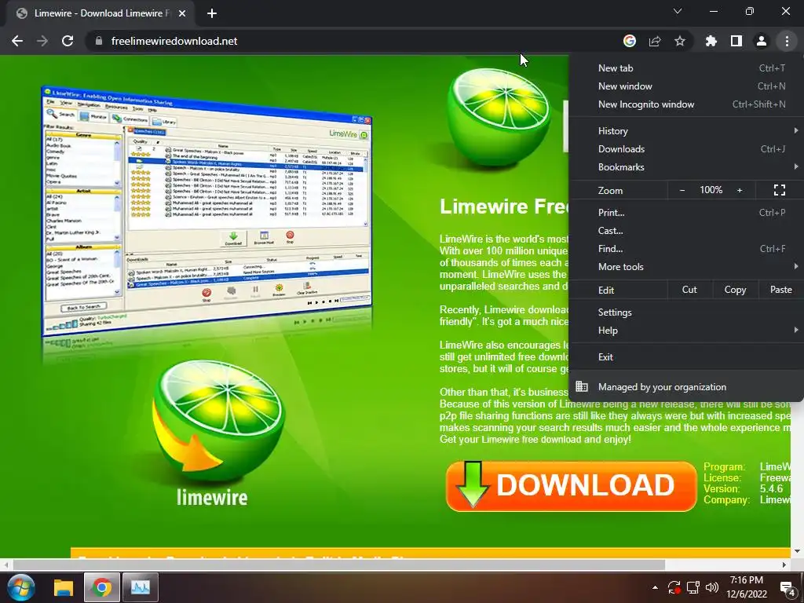Viewport: 804px width, 603px height.
Task: Close the Chrome three-dot menu
Action: (787, 41)
